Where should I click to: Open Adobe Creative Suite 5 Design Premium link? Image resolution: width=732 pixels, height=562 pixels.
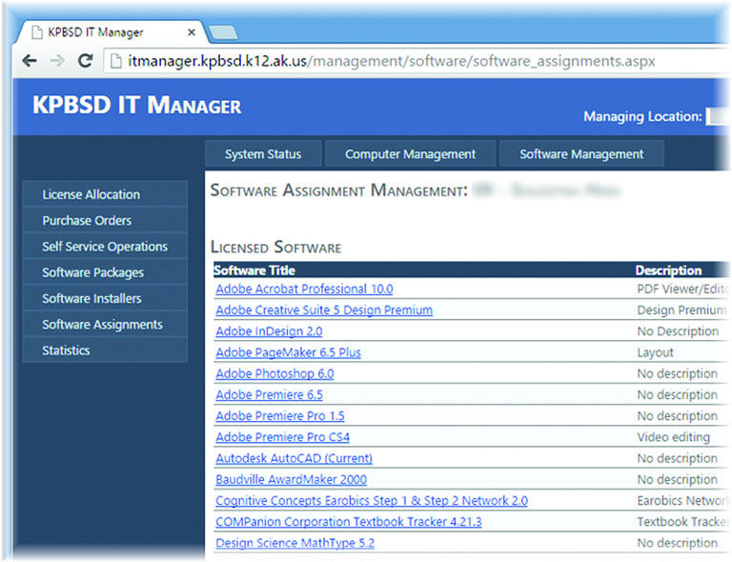(x=324, y=311)
